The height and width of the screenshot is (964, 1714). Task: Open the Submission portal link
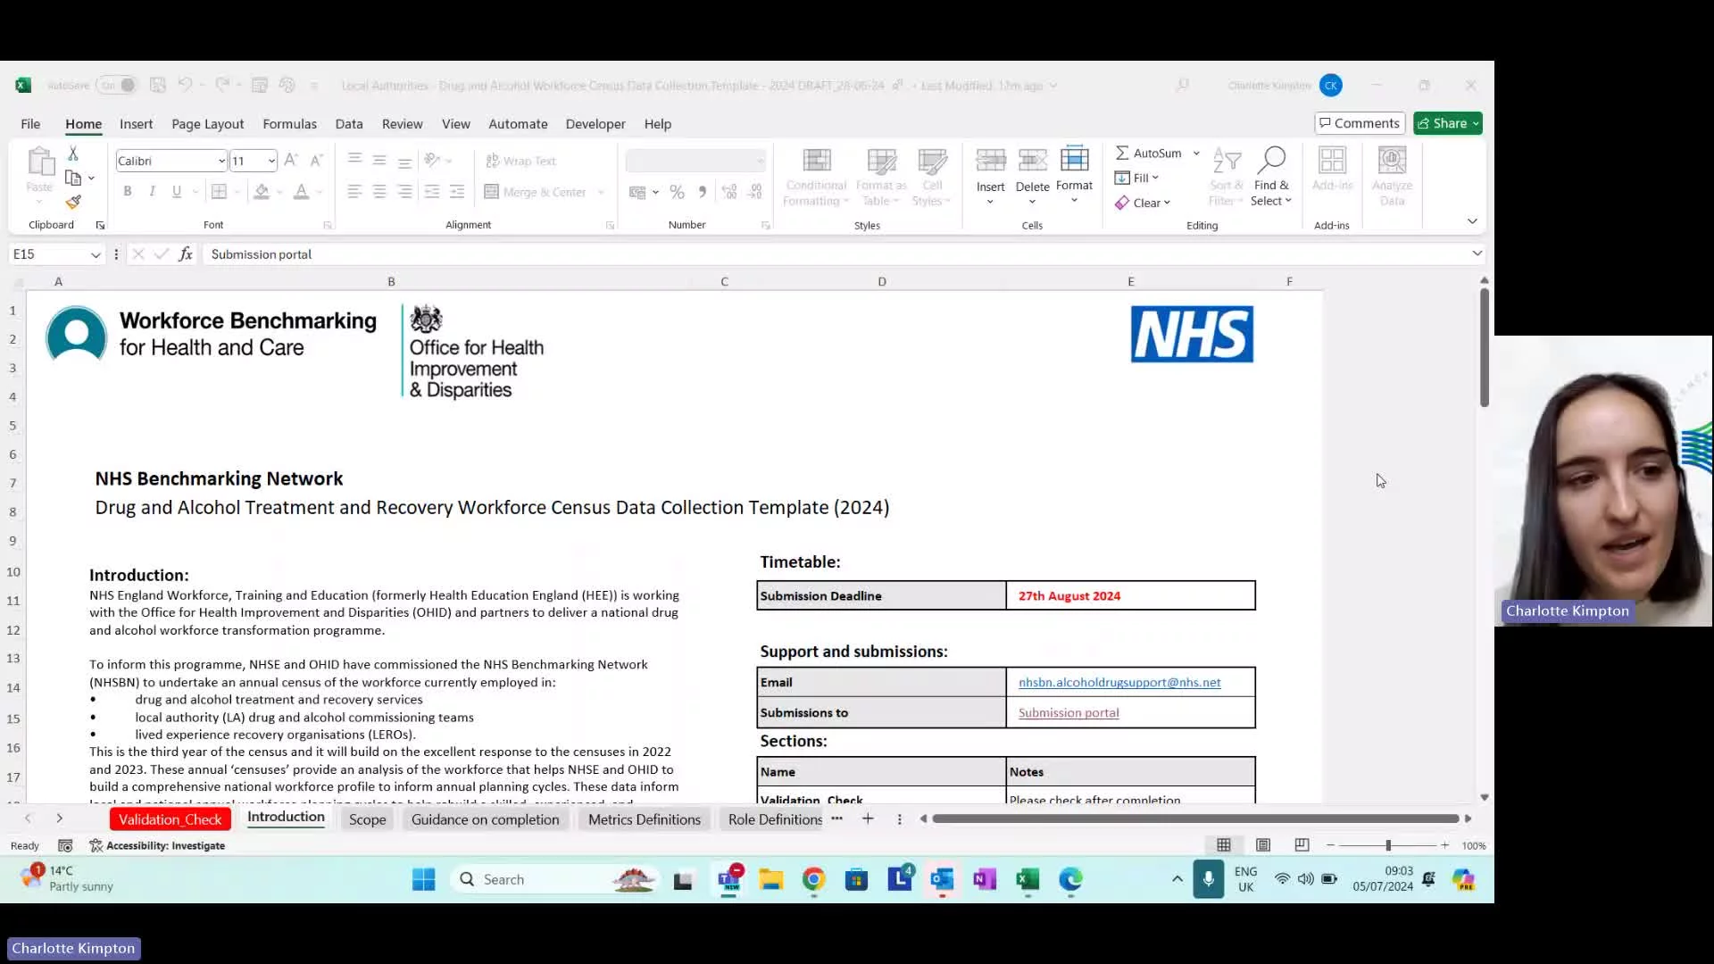(1068, 712)
